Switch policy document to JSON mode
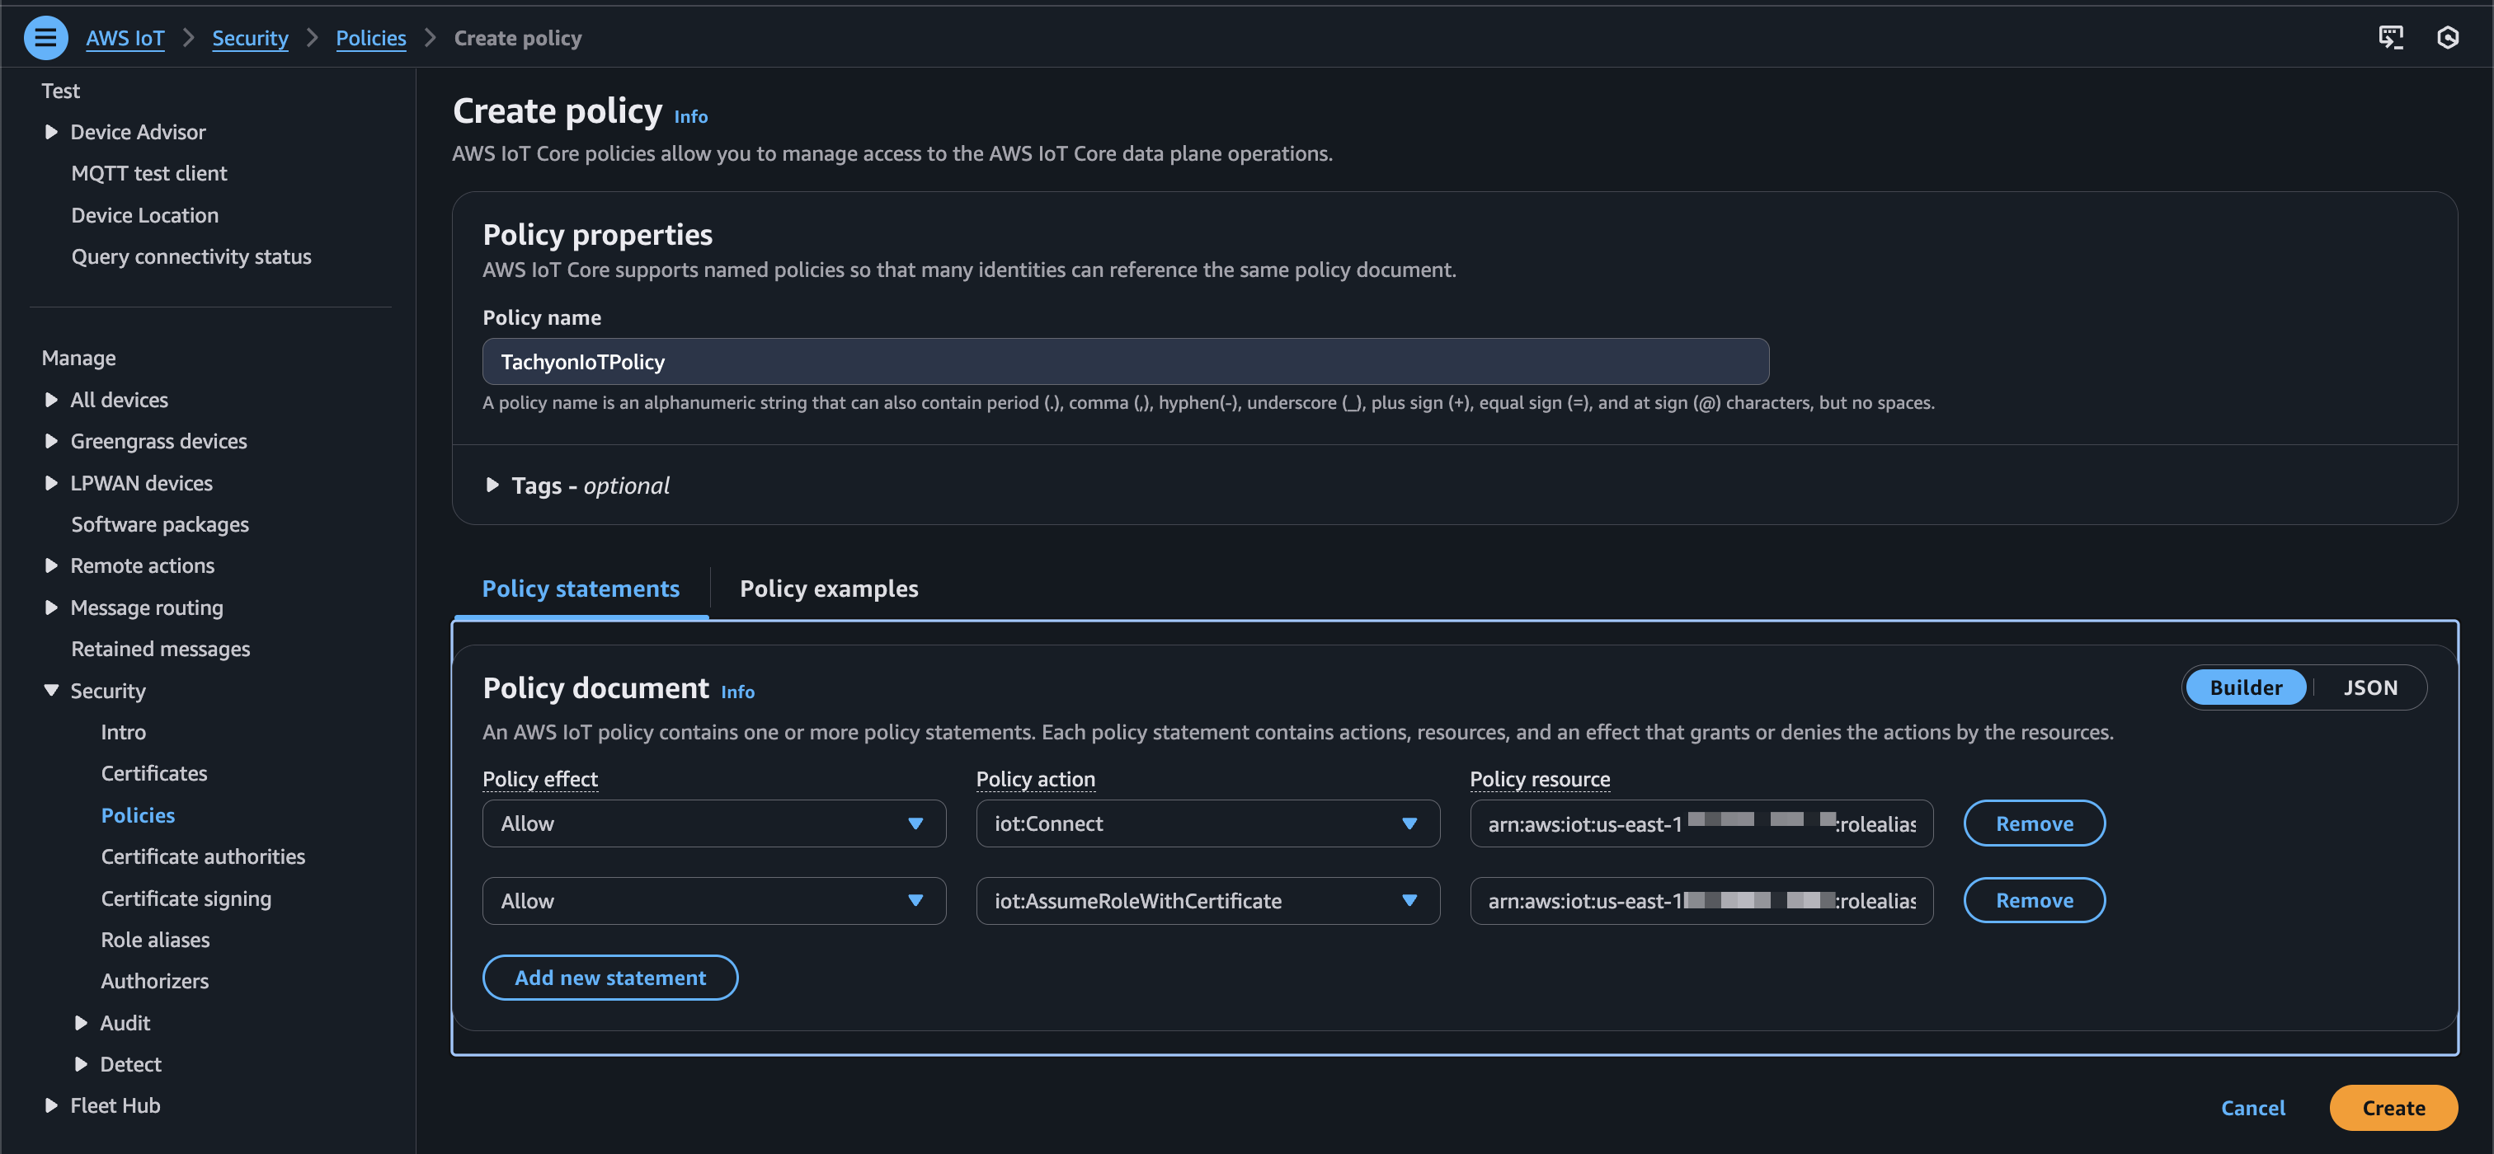The width and height of the screenshot is (2494, 1154). tap(2369, 687)
